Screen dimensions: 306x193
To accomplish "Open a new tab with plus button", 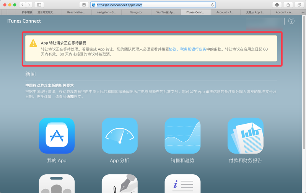I will tap(303, 12).
